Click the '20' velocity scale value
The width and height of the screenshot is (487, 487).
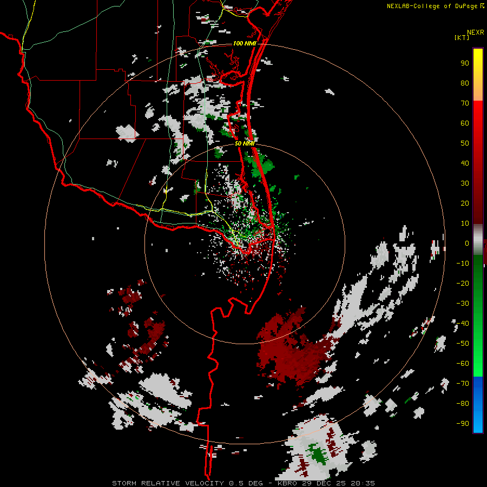(465, 203)
